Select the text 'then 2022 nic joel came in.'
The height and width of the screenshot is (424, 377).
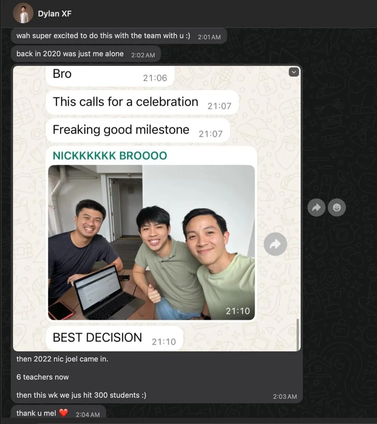(62, 359)
